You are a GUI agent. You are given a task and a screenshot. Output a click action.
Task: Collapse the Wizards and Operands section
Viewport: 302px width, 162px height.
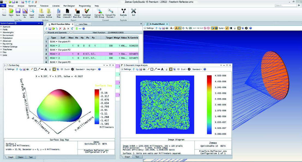46,32
